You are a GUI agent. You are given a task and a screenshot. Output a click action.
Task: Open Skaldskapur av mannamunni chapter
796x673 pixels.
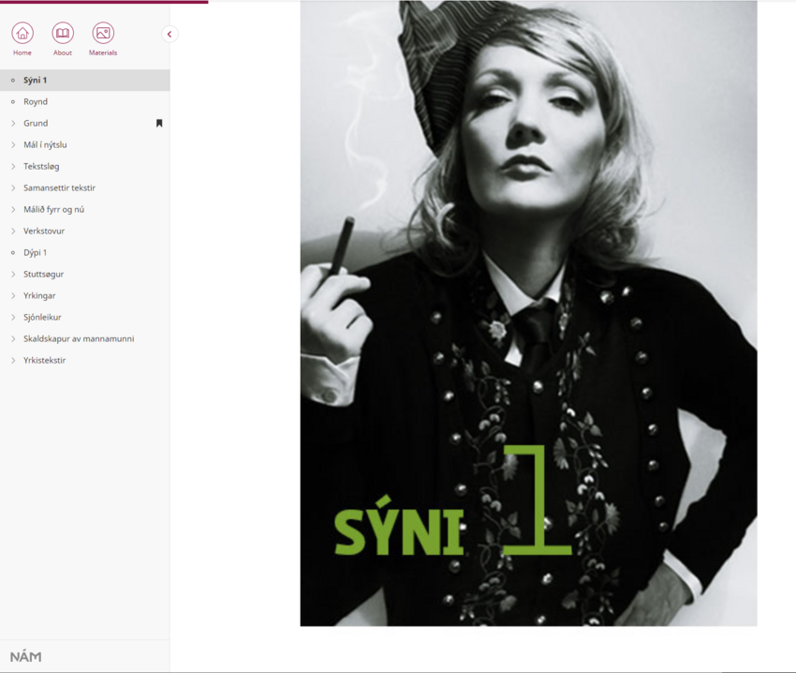(79, 338)
